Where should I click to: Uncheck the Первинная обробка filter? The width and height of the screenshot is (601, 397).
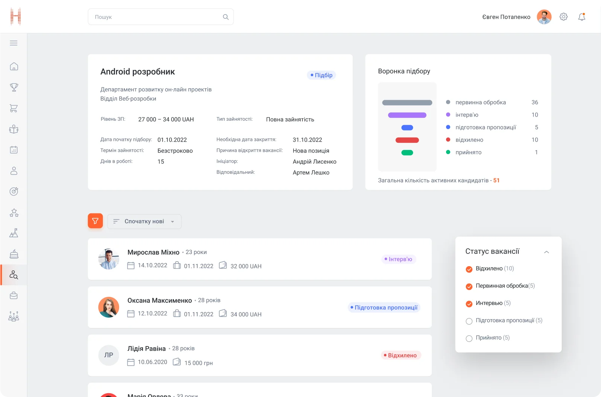point(469,286)
